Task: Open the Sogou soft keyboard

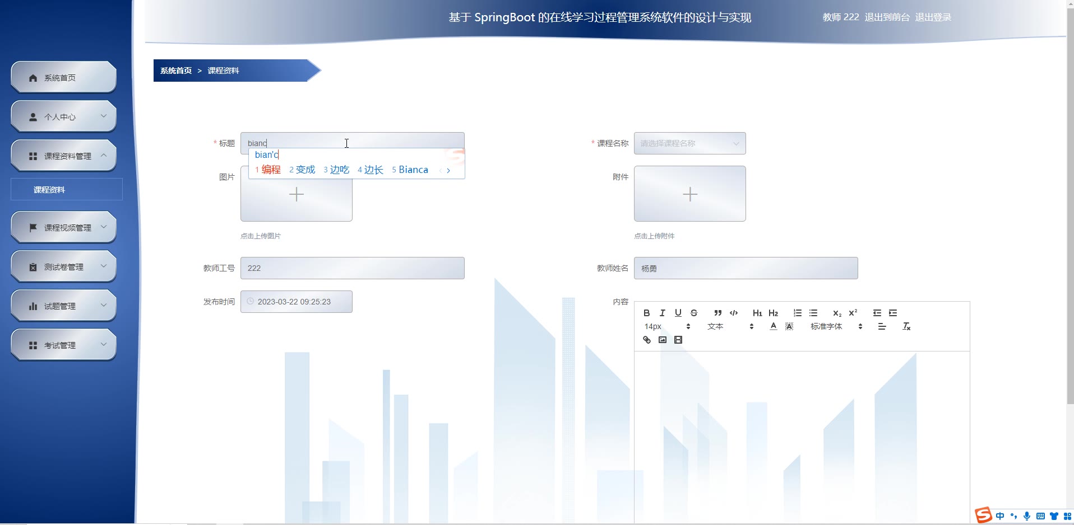Action: pos(1040,516)
